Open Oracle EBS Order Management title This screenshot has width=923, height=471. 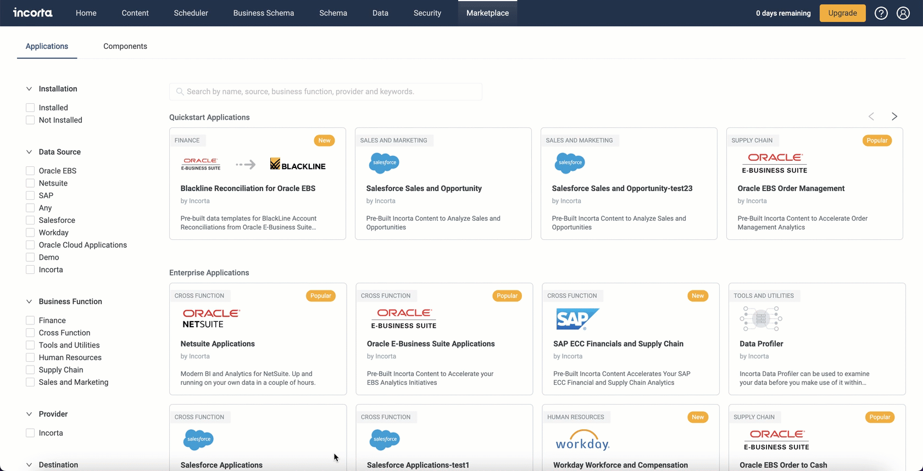791,188
